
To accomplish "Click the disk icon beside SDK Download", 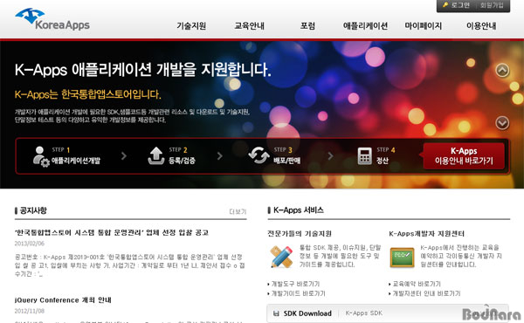I will pos(276,313).
